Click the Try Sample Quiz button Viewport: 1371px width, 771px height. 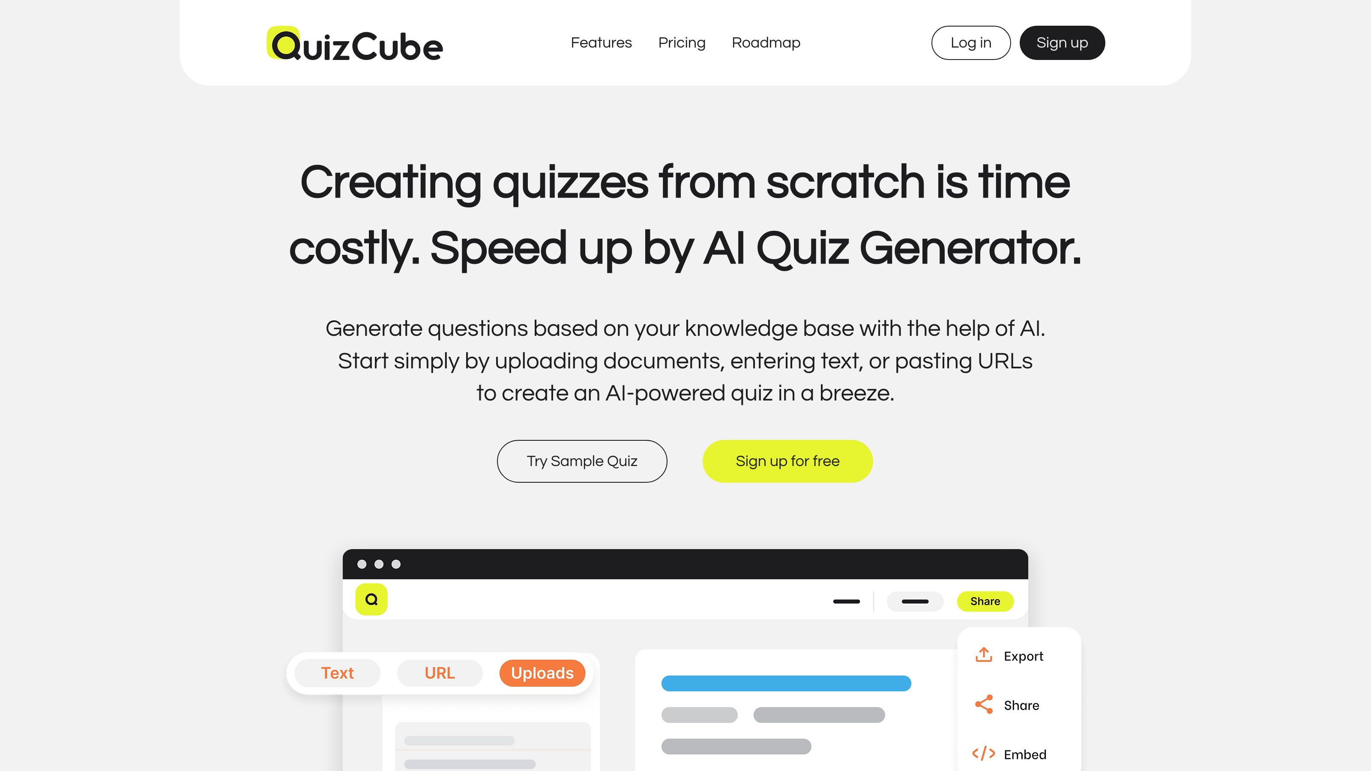click(582, 461)
